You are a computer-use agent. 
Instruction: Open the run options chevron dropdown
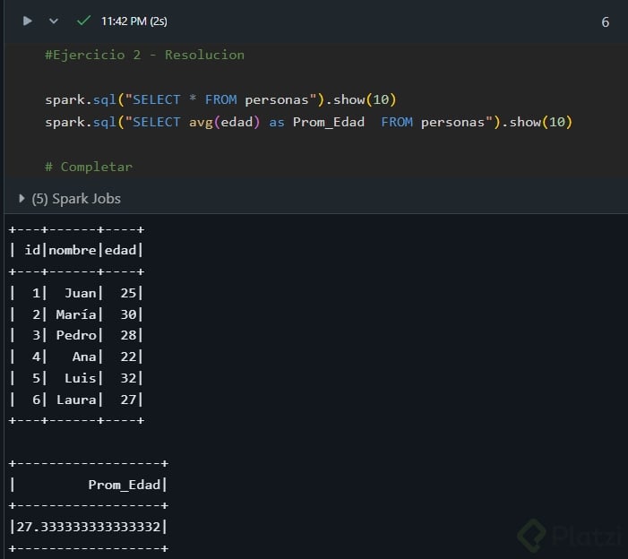54,21
